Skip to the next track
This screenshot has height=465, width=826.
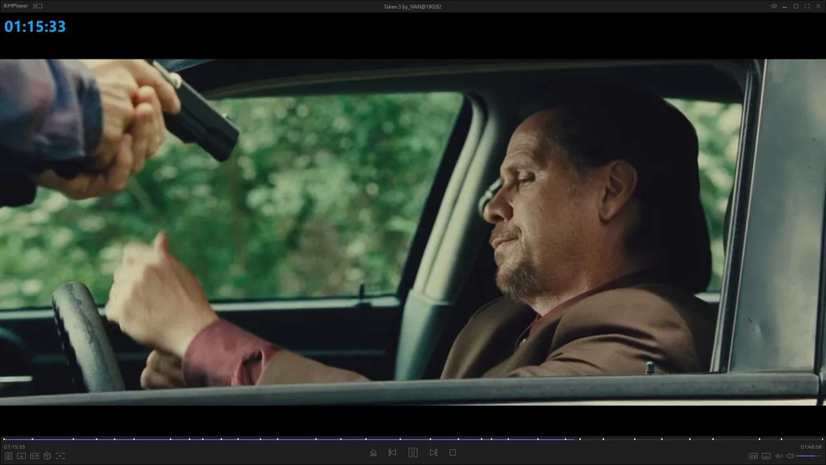434,453
